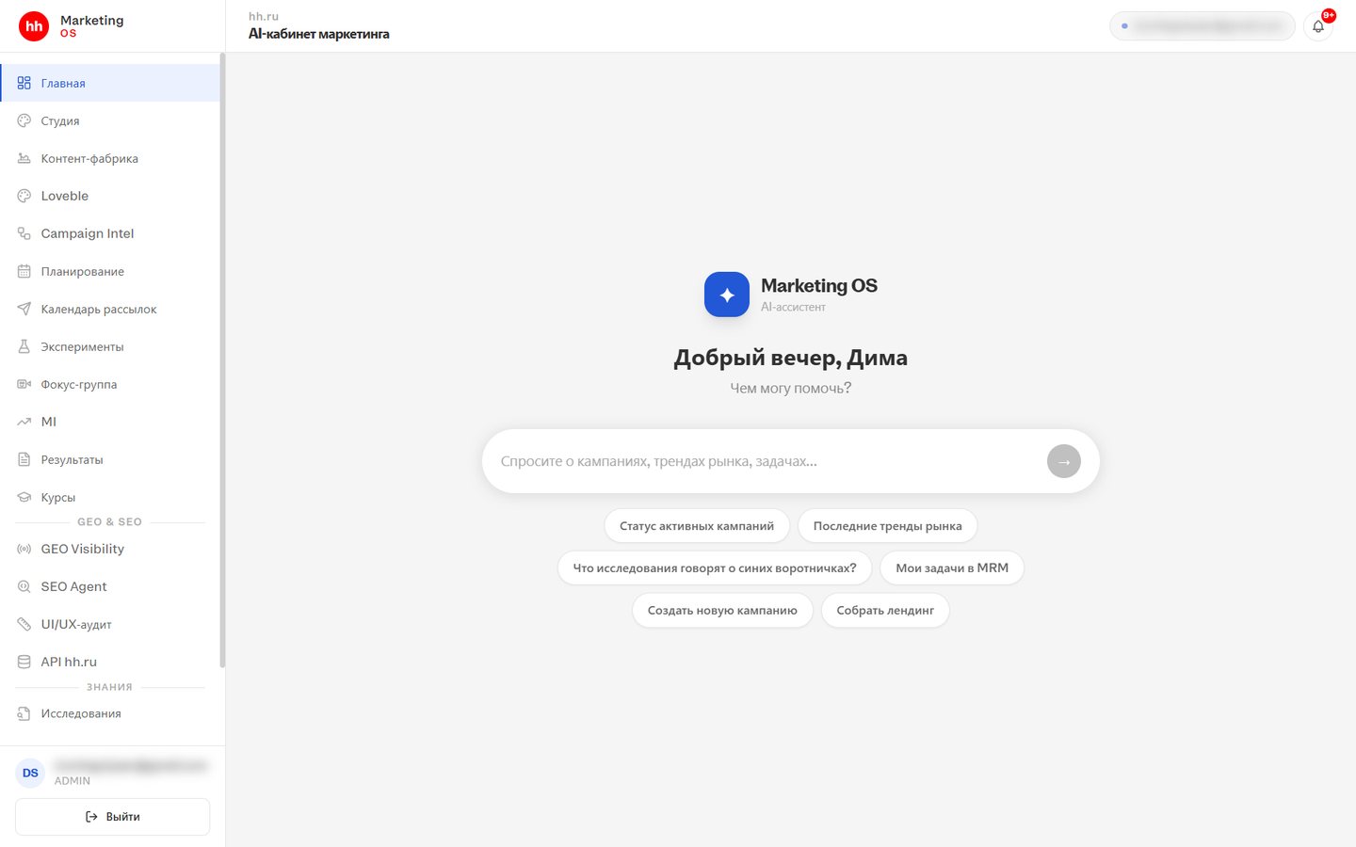Click the Студия palette icon
The width and height of the screenshot is (1356, 847).
pos(24,120)
